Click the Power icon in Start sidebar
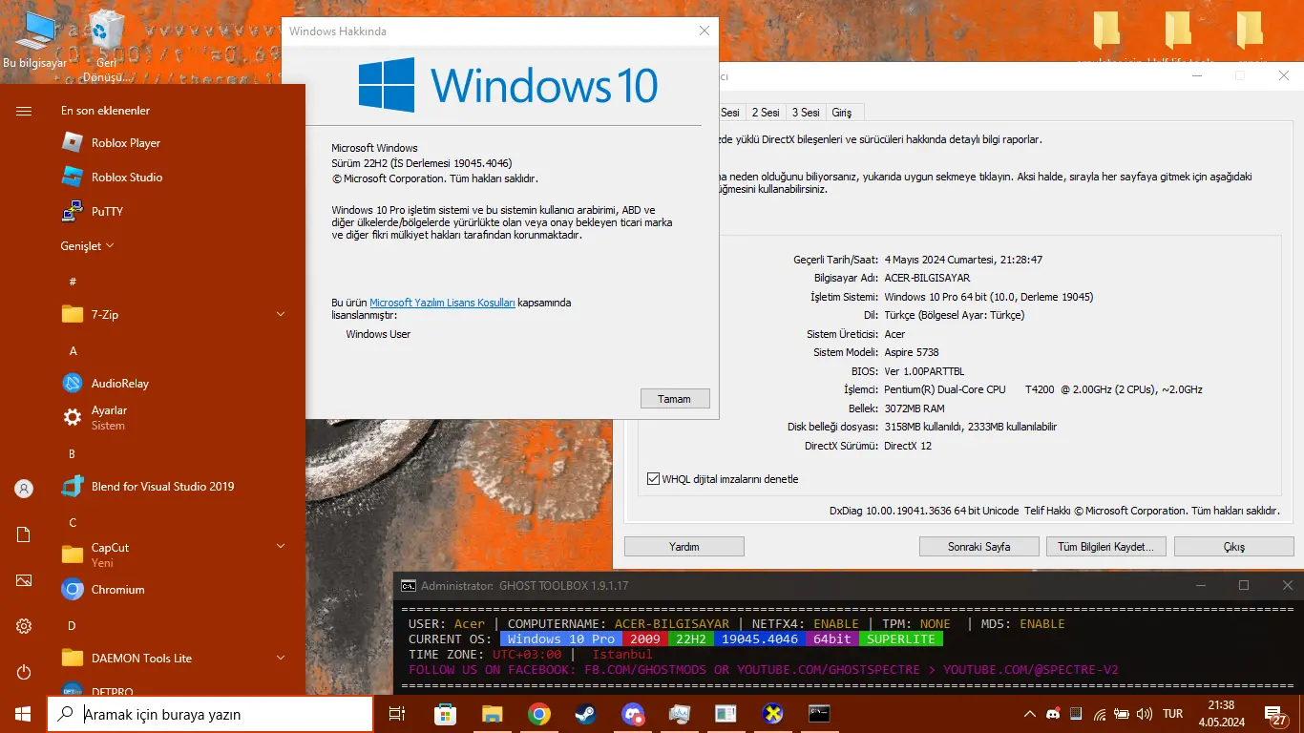 click(x=24, y=672)
